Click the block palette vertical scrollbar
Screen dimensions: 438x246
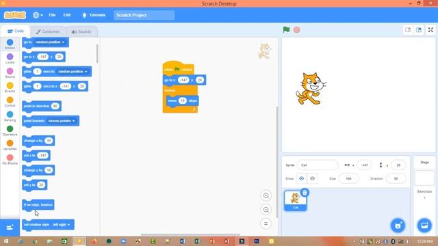pos(97,53)
